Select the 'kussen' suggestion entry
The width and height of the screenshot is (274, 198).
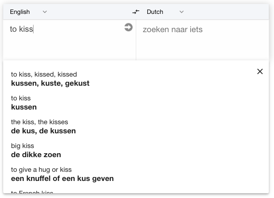click(24, 107)
